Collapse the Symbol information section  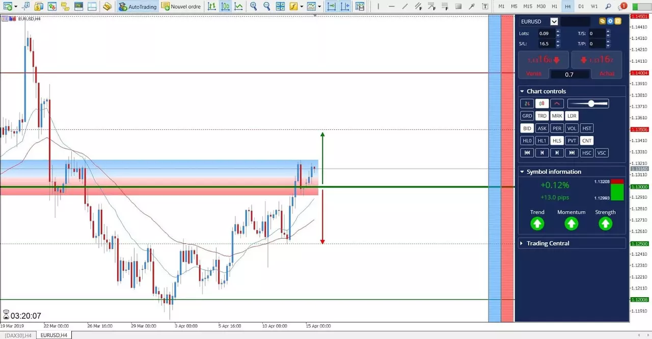pos(522,172)
